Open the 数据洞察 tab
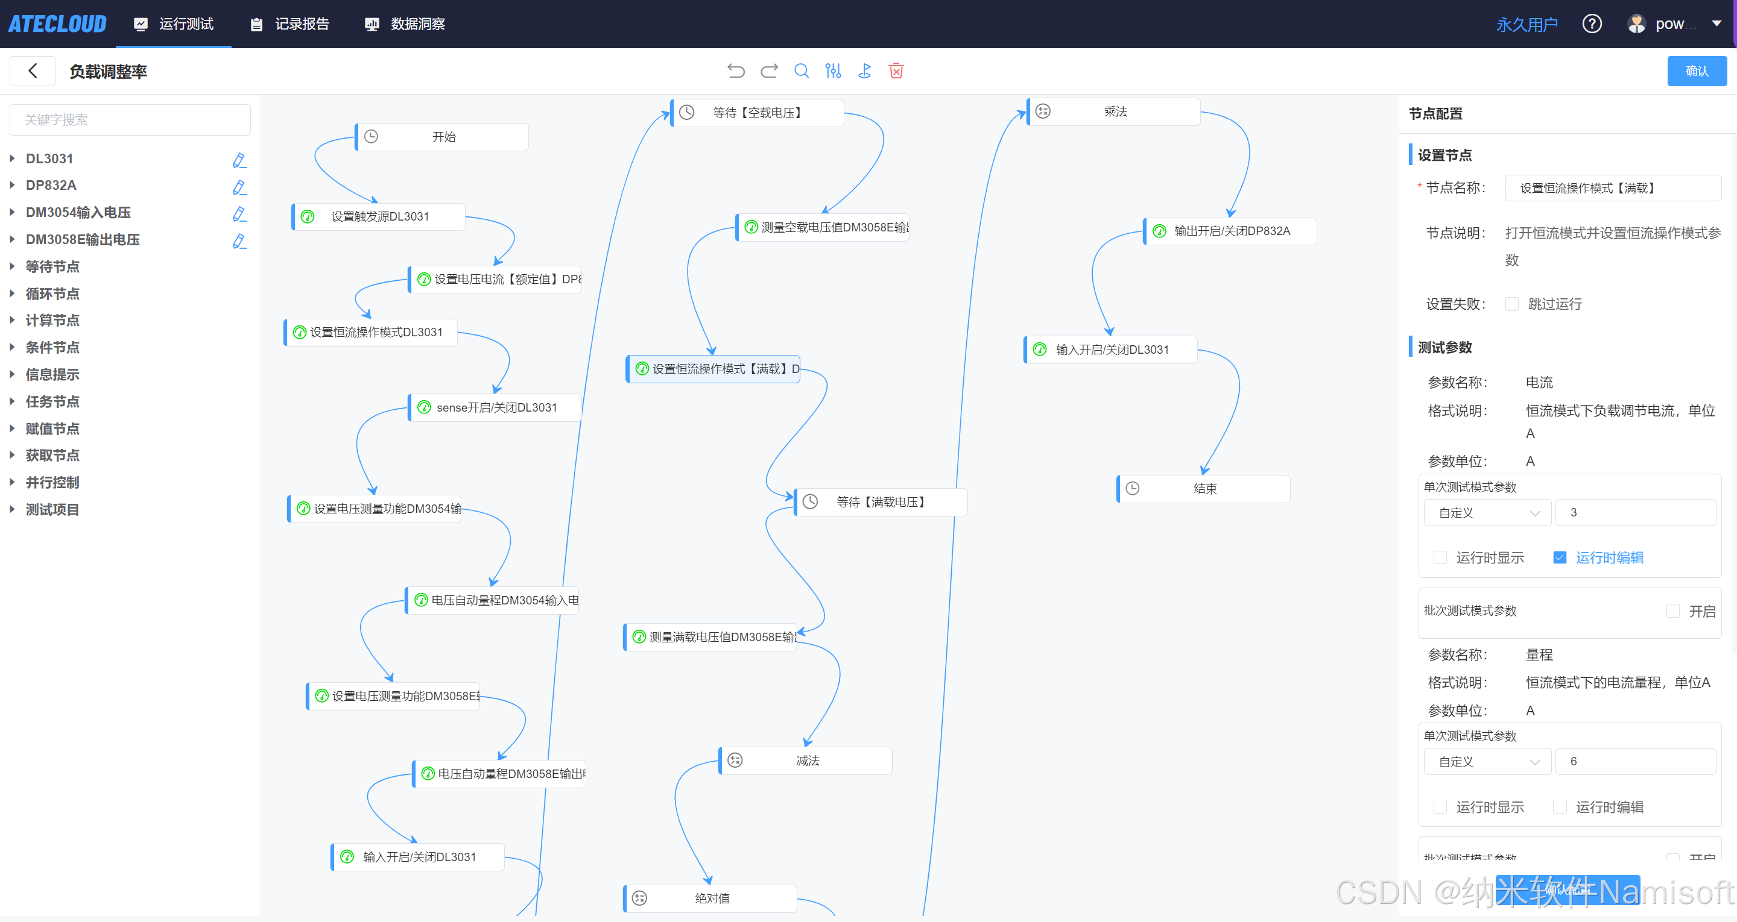Image resolution: width=1737 pixels, height=922 pixels. tap(405, 24)
